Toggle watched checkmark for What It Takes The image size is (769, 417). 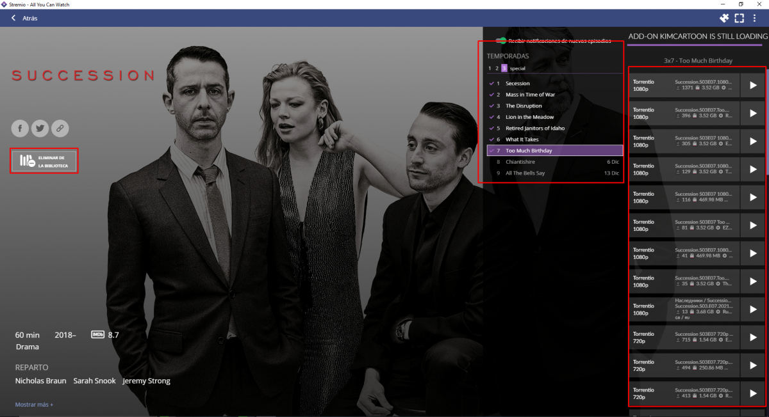492,139
